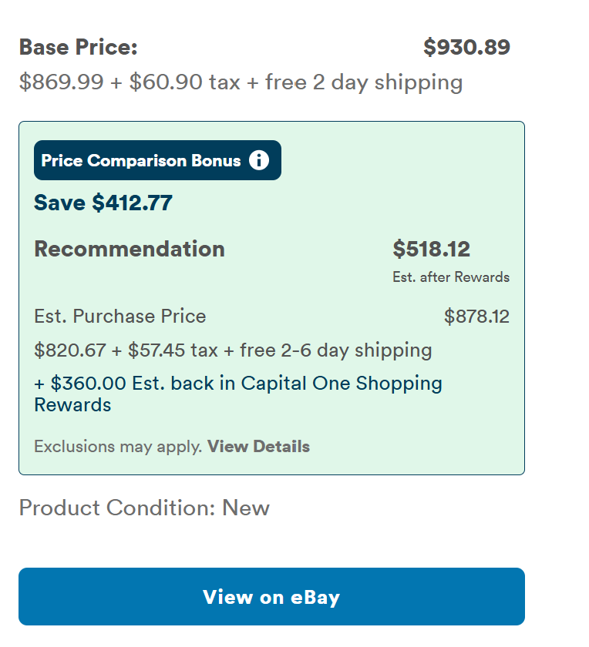
Task: Select the $930.89 base price amount
Action: [x=466, y=48]
